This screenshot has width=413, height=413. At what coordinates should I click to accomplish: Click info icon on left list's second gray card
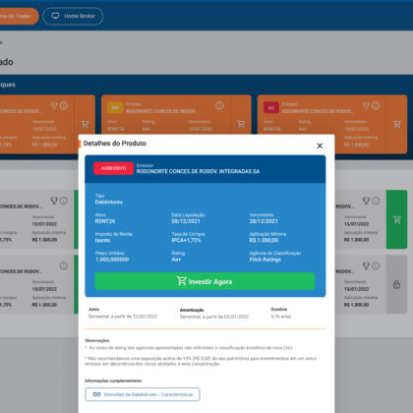(64, 265)
